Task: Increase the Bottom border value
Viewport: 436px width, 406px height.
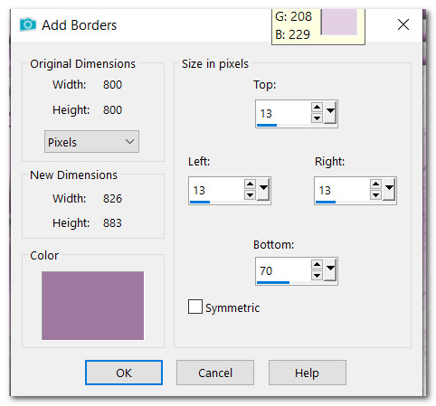Action: tap(317, 264)
